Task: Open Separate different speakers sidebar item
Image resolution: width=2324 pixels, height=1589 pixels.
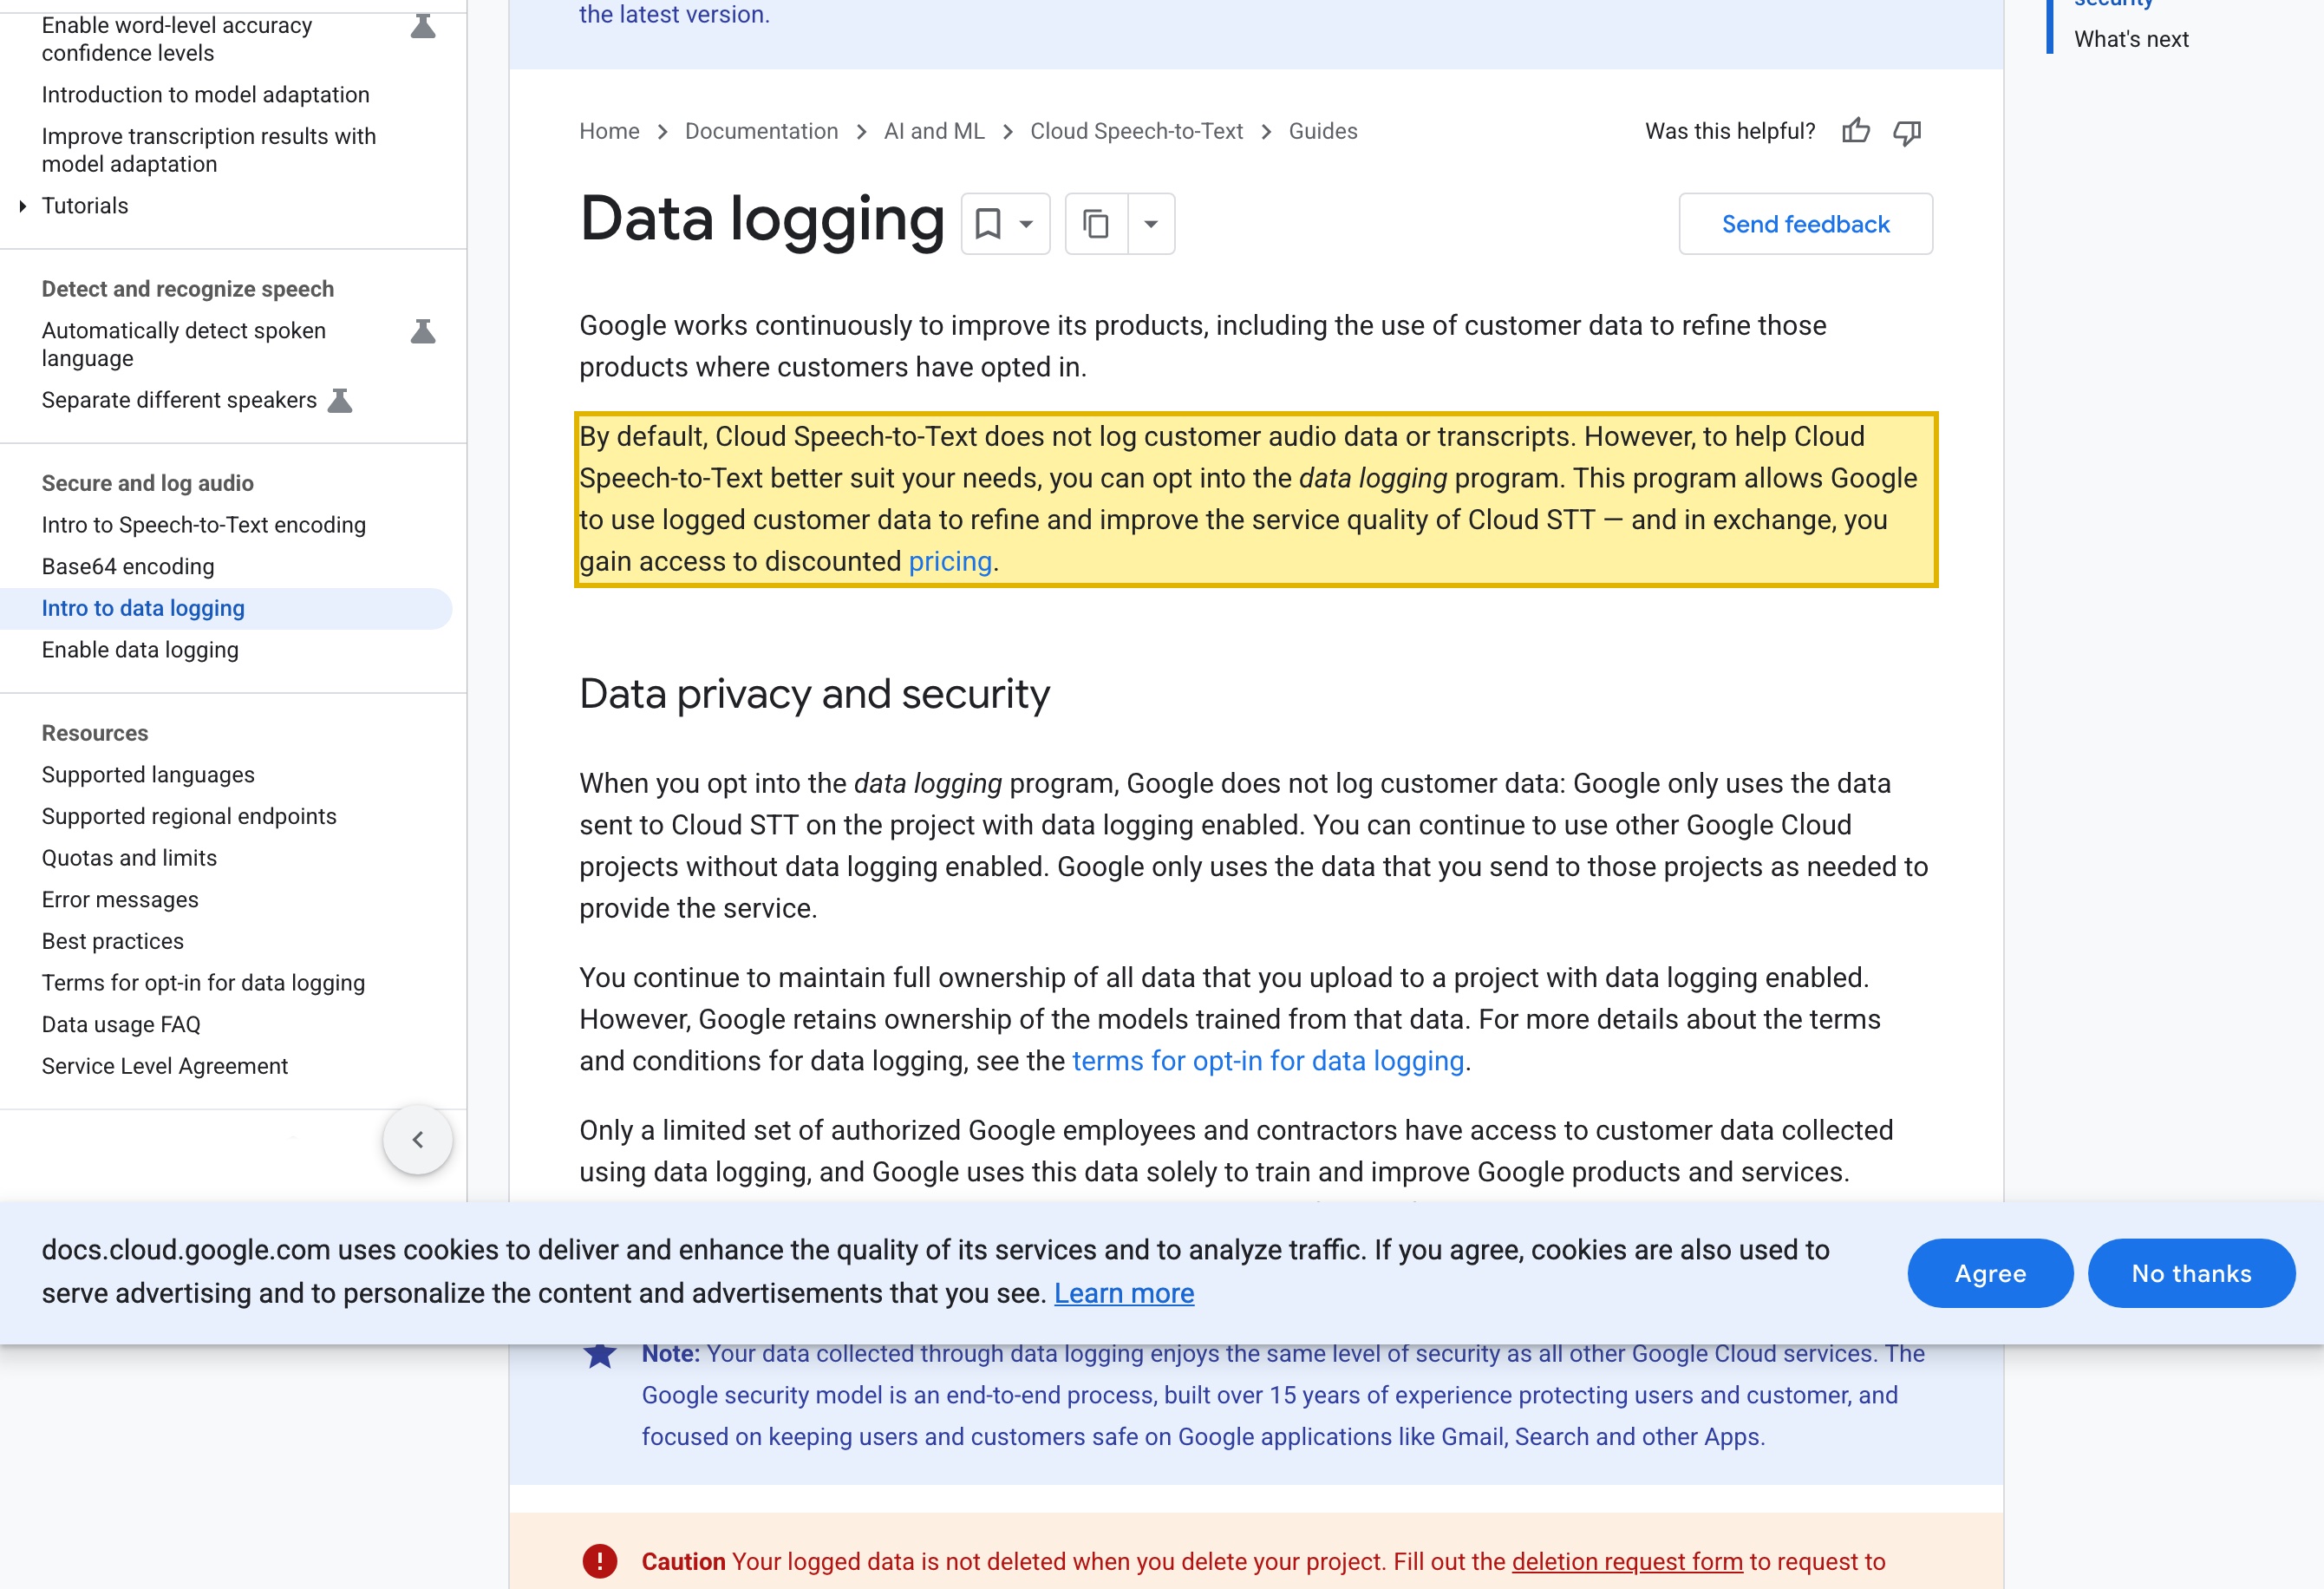Action: point(179,400)
